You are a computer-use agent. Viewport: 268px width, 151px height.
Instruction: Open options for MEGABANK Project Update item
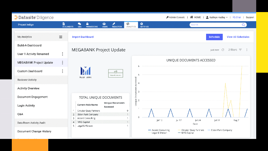tap(62, 62)
